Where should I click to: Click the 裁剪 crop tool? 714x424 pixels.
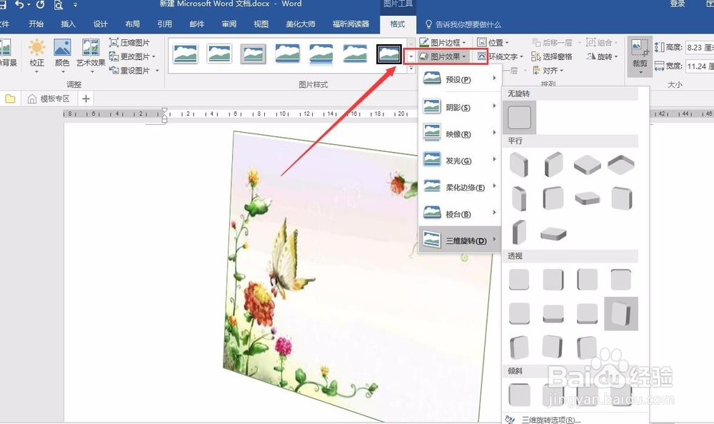click(x=639, y=56)
